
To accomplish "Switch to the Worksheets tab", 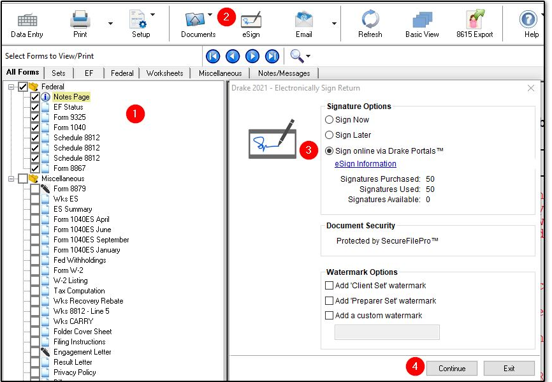I will pos(164,73).
